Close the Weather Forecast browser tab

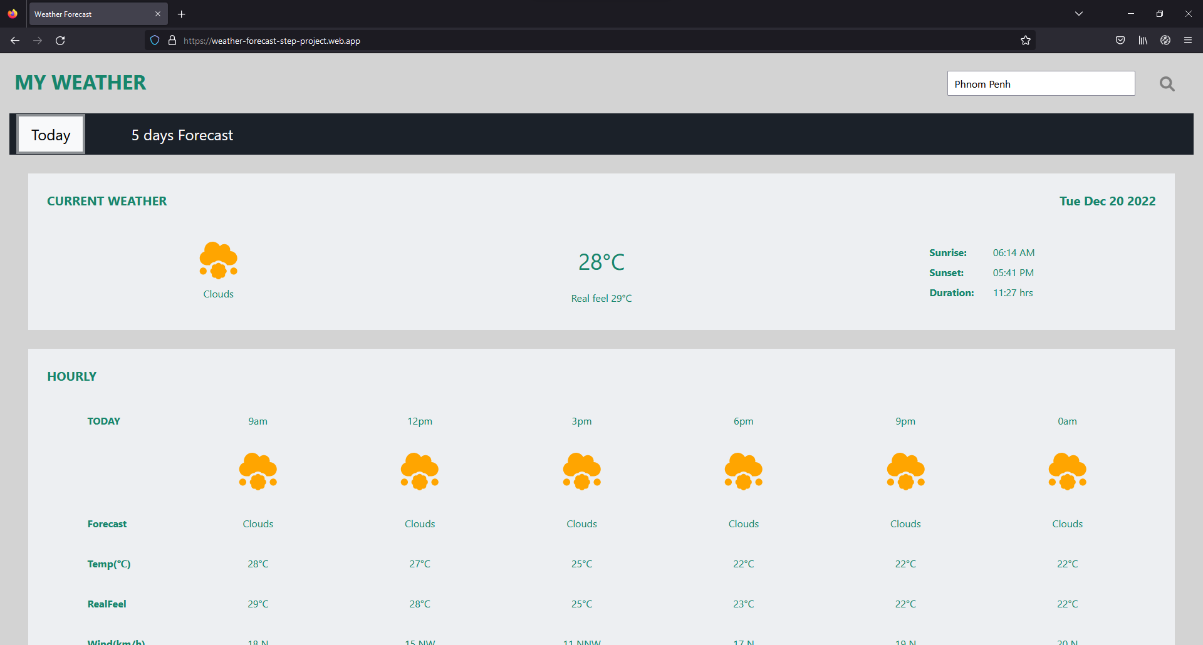[x=158, y=13]
